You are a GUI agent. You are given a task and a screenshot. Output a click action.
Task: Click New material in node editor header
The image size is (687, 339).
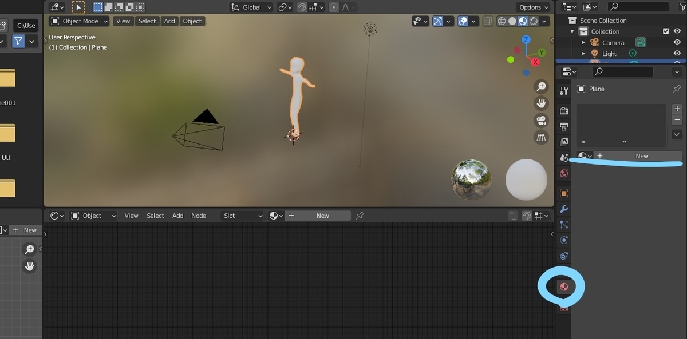318,216
